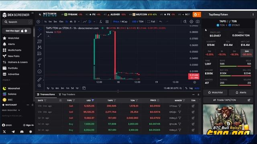Select the emoji icons tool
The image size is (257, 144).
39,72
